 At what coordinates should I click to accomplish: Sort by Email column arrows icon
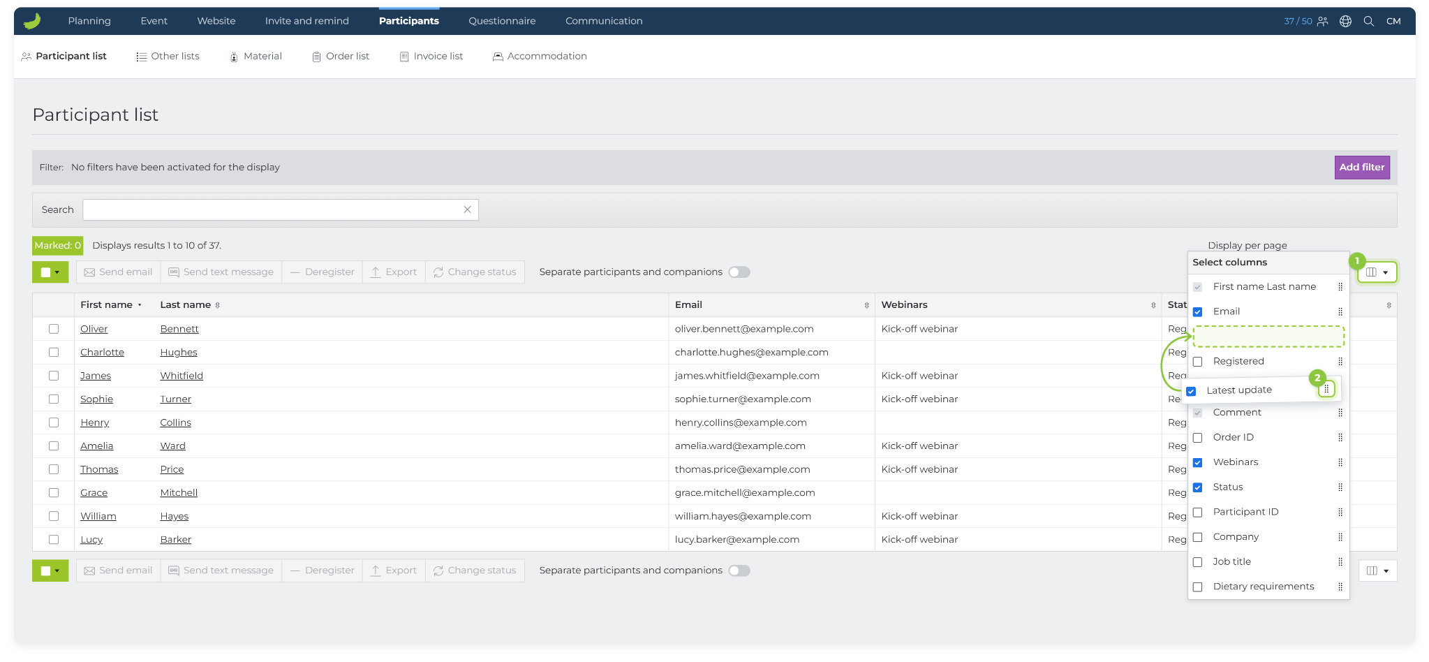point(866,305)
